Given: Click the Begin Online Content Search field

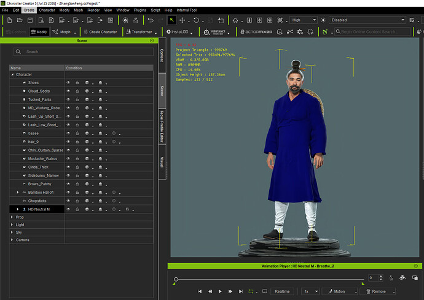Looking at the screenshot, I should [372, 32].
